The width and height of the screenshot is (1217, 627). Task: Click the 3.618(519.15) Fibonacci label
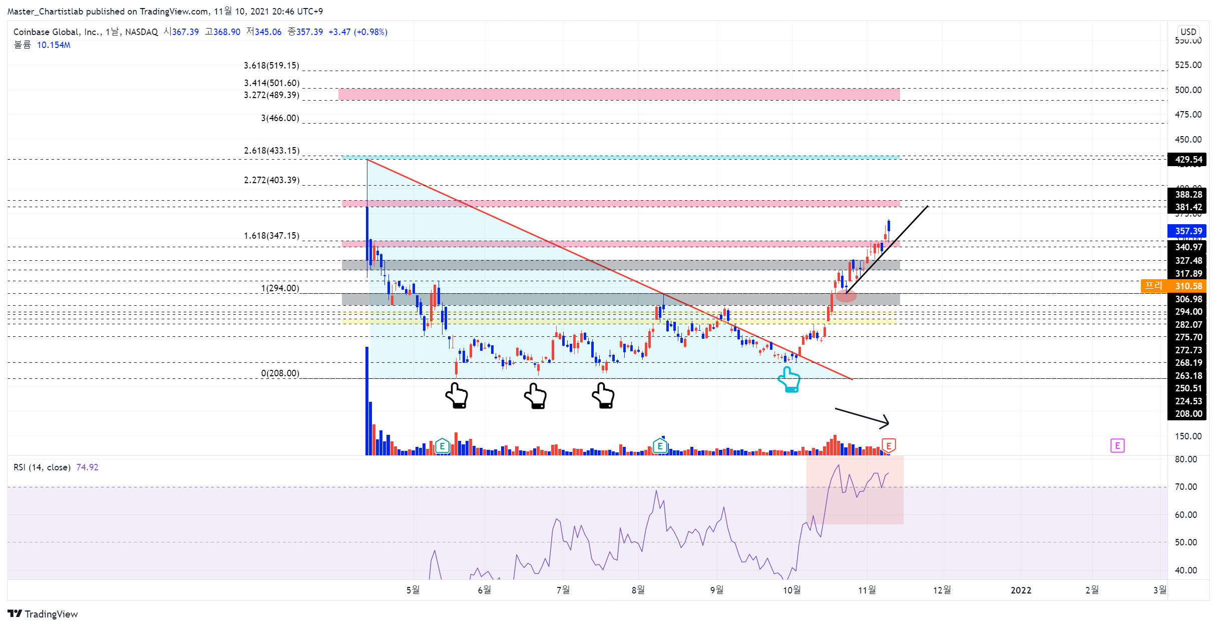(x=271, y=66)
